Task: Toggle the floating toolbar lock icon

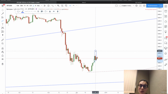Action: click(x=50, y=11)
